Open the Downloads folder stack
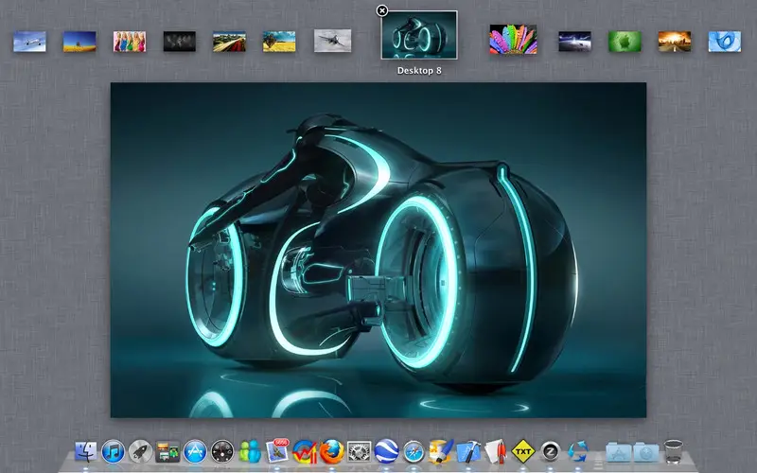 (646, 453)
